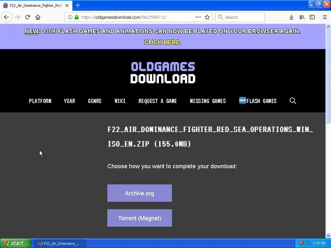Open the WIKI menu item
This screenshot has height=248, width=331.
120,101
